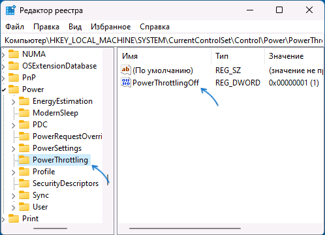Click the DWORD icon next to PowerThrottlingOff
Viewport: 325px width, 235px height.
pos(126,82)
